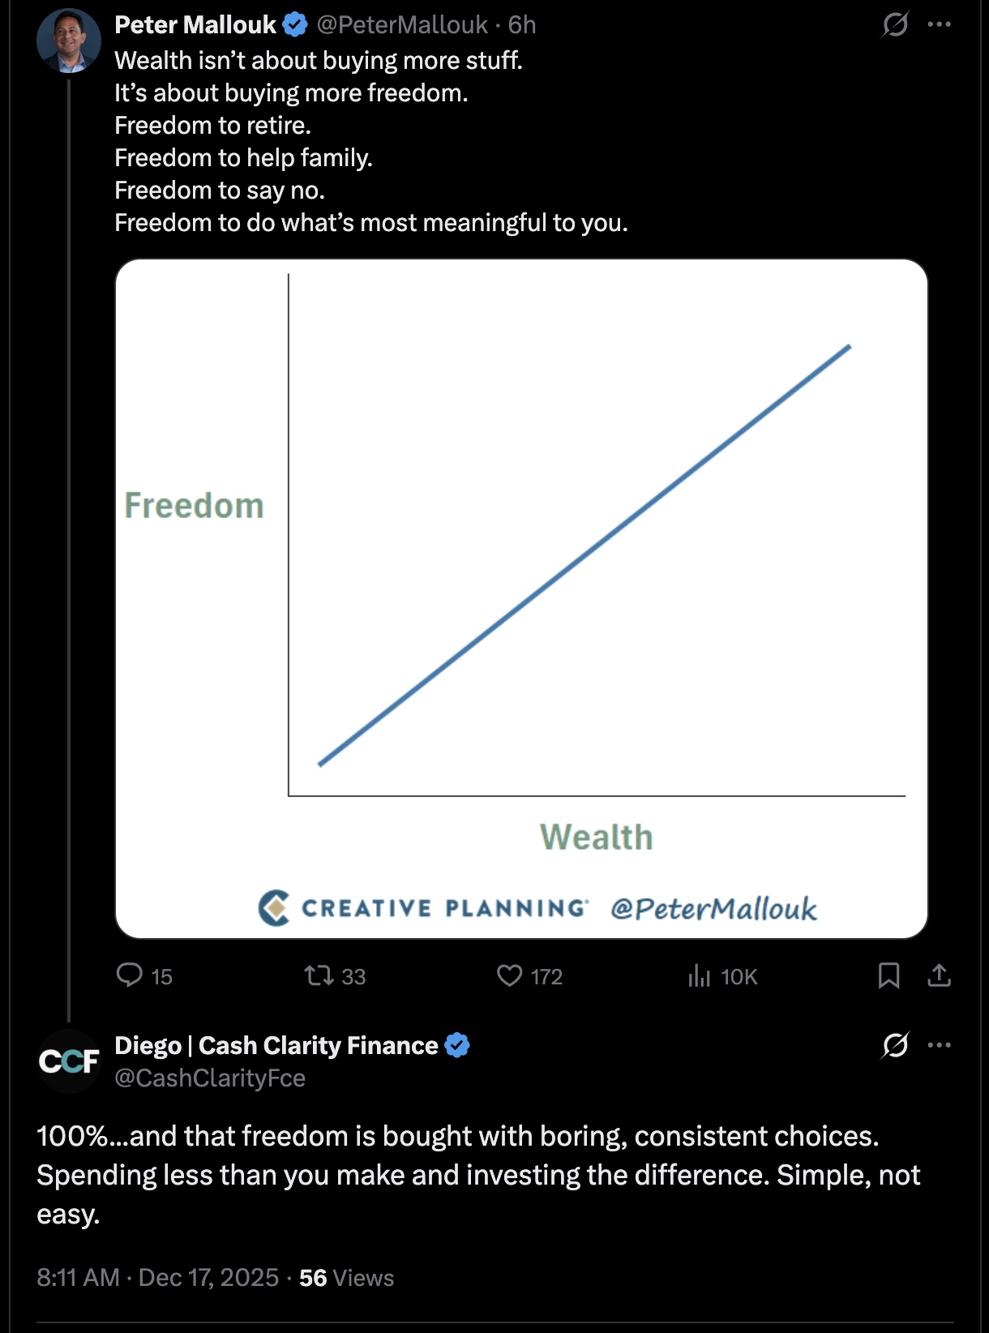Screen dimensions: 989x1333
Task: Share Peter Mallouk's post
Action: pos(939,975)
